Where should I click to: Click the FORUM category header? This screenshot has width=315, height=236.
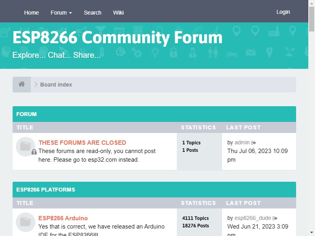click(26, 114)
